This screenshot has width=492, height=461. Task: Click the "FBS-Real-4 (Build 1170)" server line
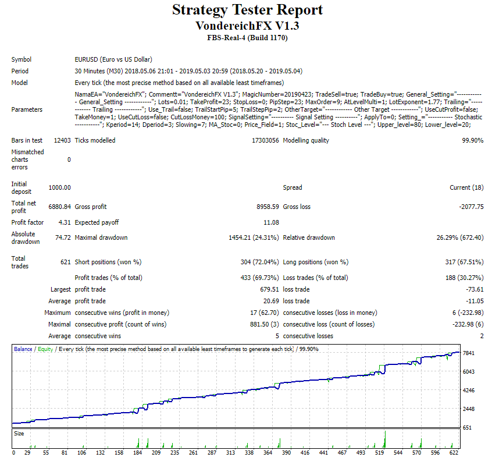pos(247,38)
